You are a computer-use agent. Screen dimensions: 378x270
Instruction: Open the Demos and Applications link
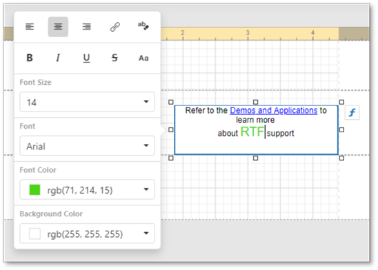(274, 110)
